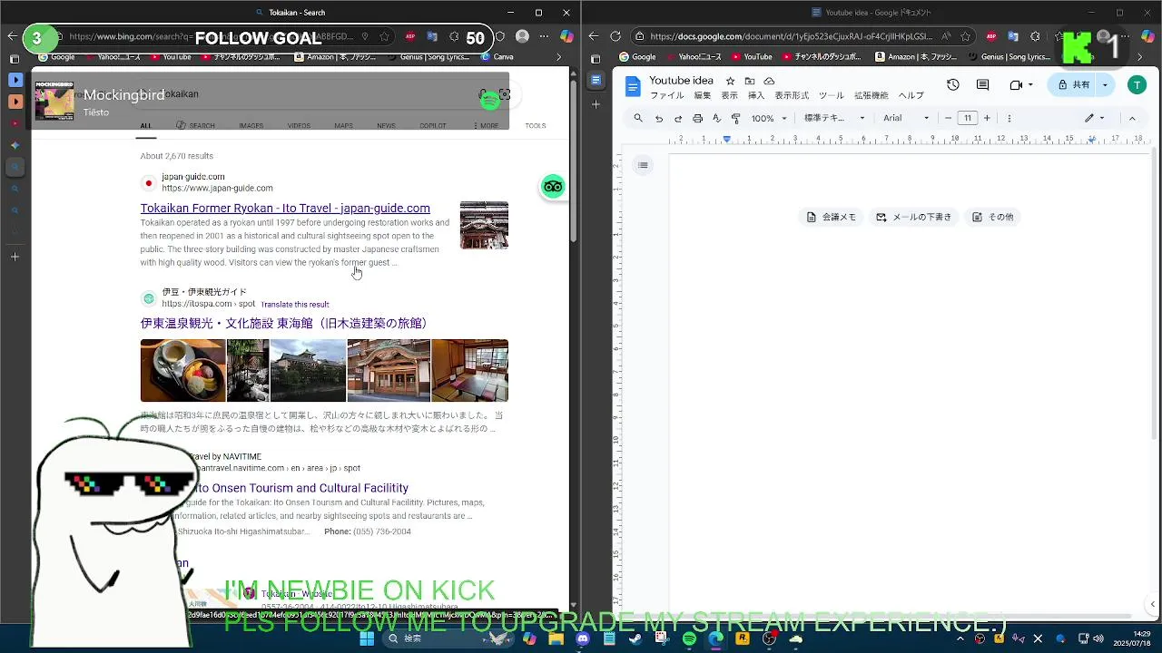
Task: Open the comments panel icon
Action: [983, 84]
